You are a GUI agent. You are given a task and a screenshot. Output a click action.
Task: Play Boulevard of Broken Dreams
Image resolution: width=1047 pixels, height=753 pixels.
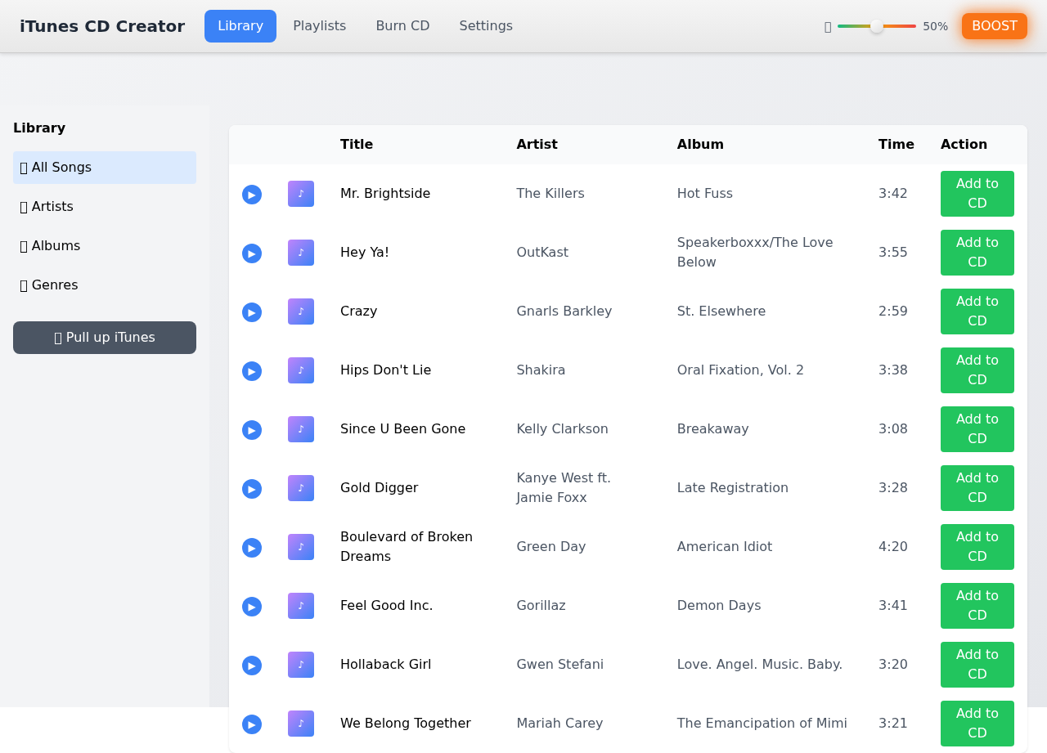[251, 548]
